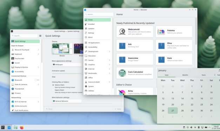Click the General Behavior button
220x131 pixels.
[67, 101]
